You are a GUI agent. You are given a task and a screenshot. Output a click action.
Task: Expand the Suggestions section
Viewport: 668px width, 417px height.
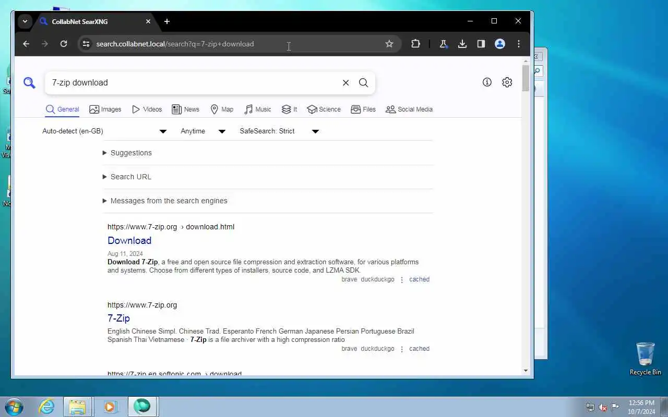pos(268,153)
